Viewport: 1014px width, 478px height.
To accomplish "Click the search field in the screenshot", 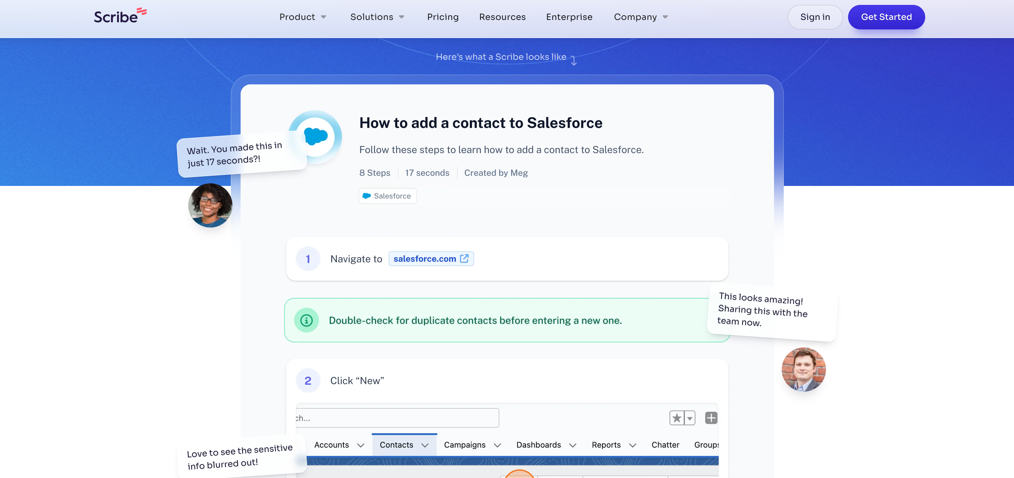I will (x=397, y=418).
